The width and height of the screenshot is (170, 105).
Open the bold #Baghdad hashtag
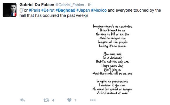tap(65, 10)
